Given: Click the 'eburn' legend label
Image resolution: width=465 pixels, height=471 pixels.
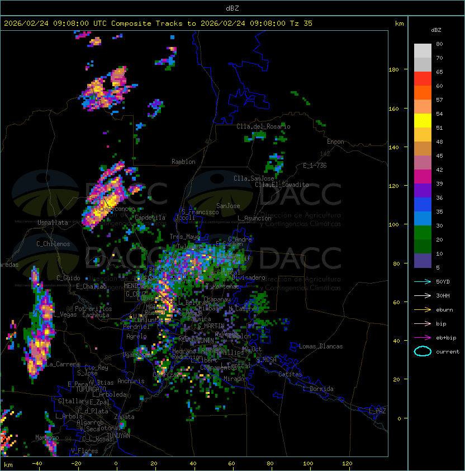Looking at the screenshot, I should coord(444,310).
